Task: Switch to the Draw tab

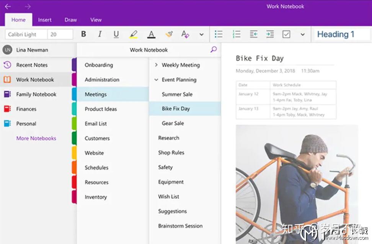Action: [70, 19]
